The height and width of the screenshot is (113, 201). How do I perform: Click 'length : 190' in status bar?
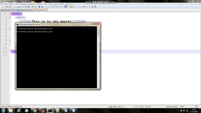click(x=112, y=107)
